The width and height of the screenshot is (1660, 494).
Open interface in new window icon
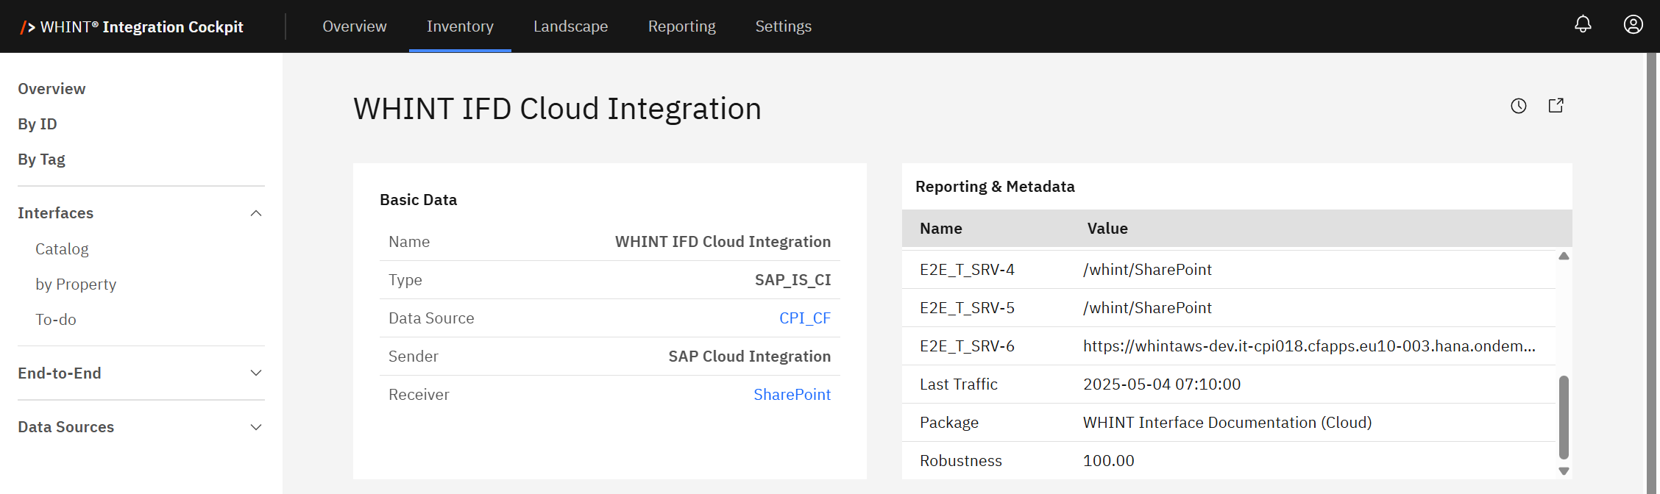[1556, 106]
